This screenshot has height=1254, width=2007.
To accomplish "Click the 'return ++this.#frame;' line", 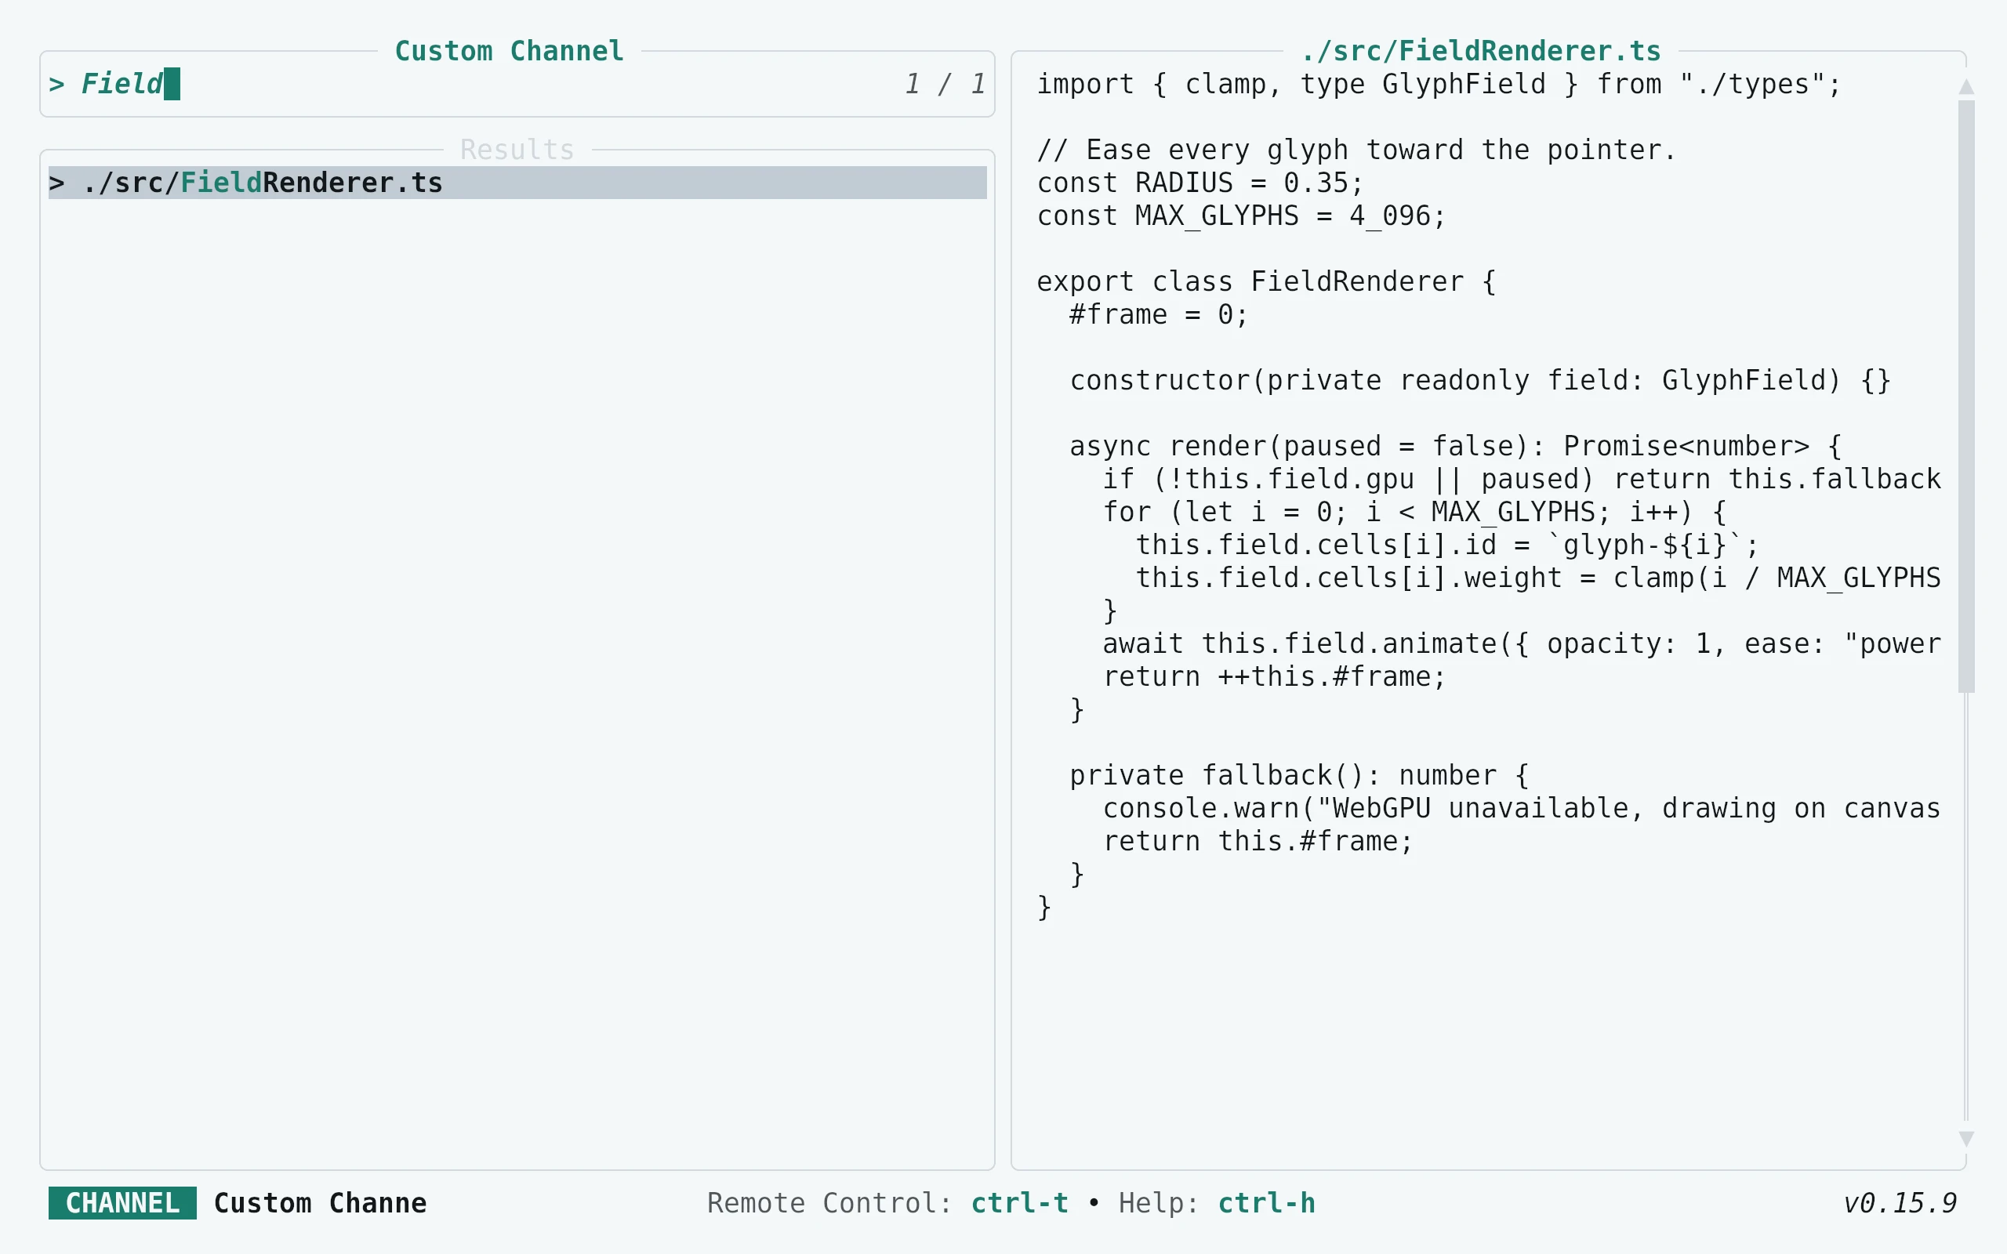I will click(x=1274, y=676).
